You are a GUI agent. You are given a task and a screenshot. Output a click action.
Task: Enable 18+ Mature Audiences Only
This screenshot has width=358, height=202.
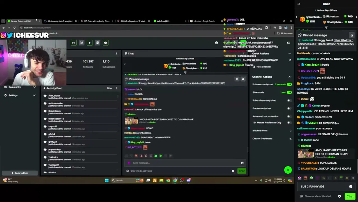click(289, 123)
